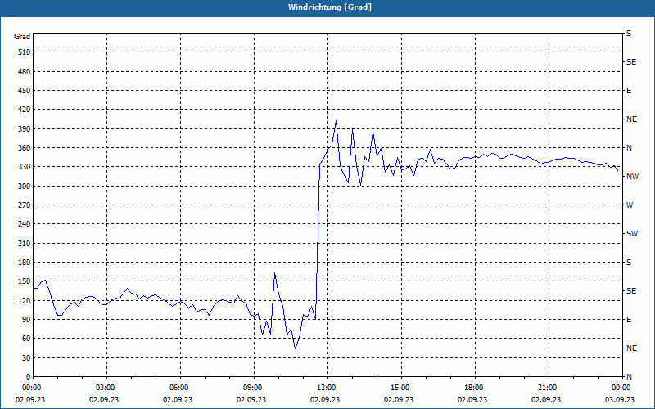Click the 15:00 time label on x-axis
The image size is (655, 409).
tap(400, 388)
